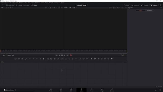Open Project Settings gear icon
The image size is (163, 92).
[x=160, y=90]
